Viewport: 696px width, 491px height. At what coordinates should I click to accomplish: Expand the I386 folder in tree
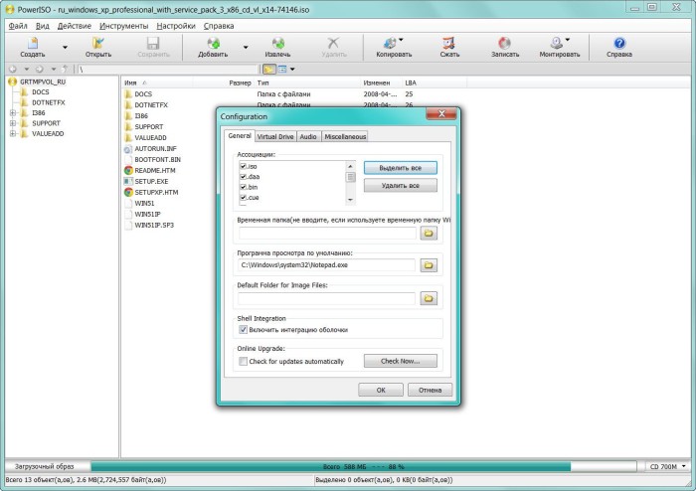point(13,113)
